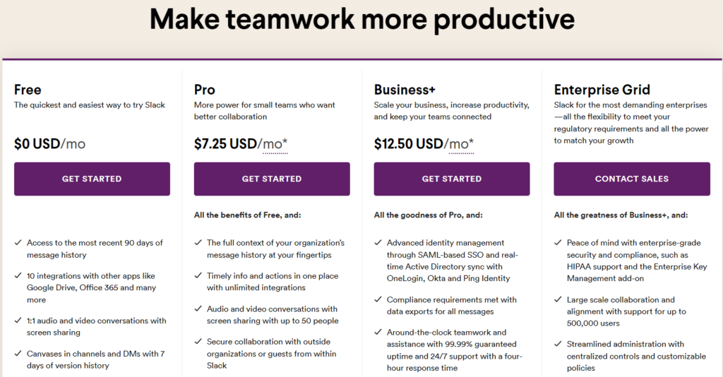Click Get Started under Business+ plan
Screen dimensions: 723x377
pyautogui.click(x=451, y=179)
